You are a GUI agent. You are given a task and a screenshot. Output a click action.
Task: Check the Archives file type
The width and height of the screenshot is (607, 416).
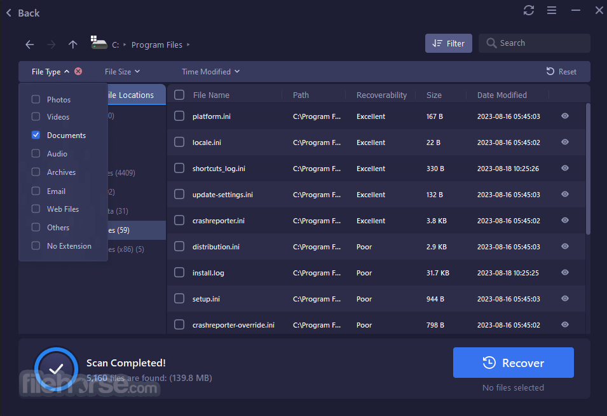click(x=36, y=172)
